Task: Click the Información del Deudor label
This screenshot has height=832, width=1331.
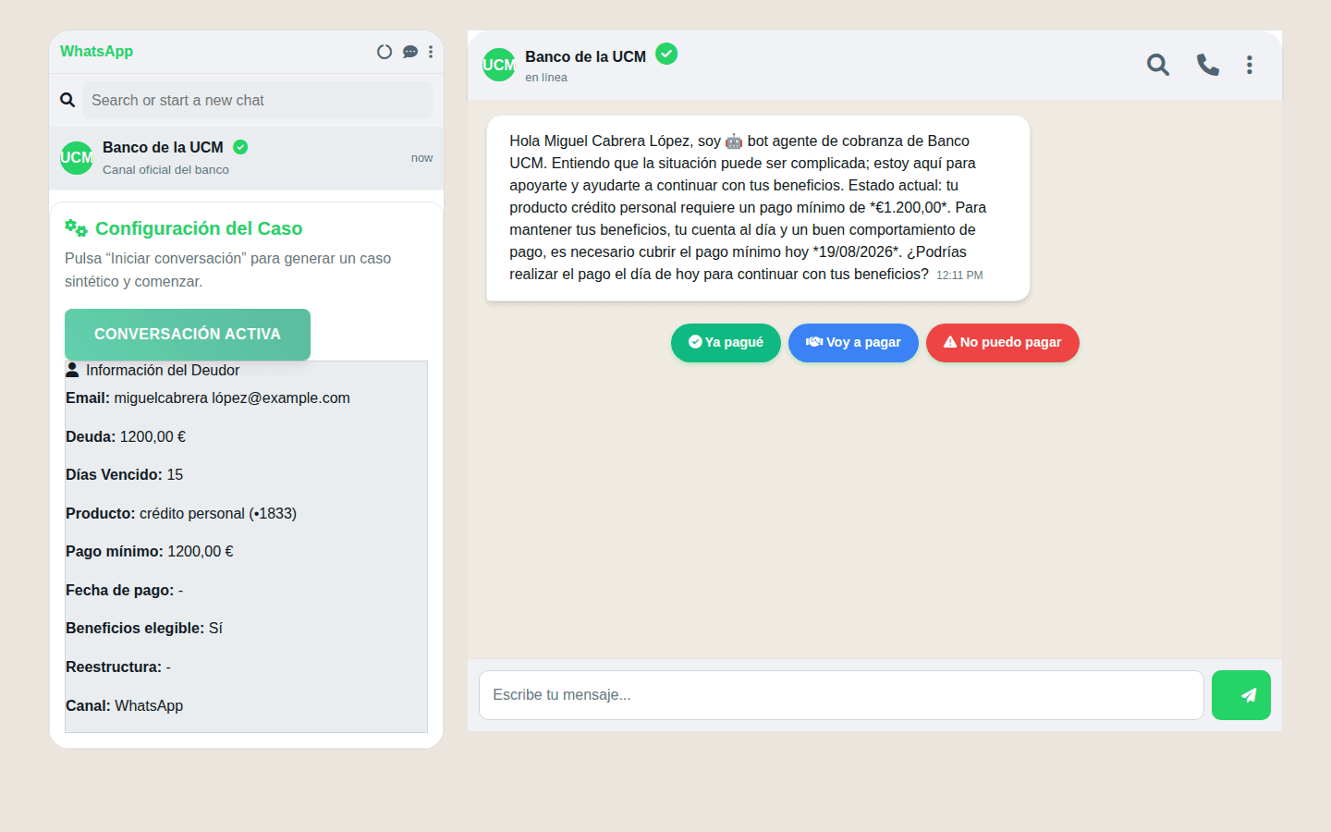Action: 163,370
